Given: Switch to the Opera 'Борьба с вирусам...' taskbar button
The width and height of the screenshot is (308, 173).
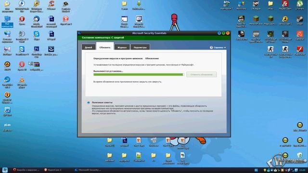Looking at the screenshot, I should pos(26,170).
